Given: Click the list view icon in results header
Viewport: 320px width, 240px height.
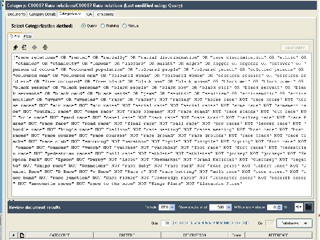Looking at the screenshot, I should (308, 207).
